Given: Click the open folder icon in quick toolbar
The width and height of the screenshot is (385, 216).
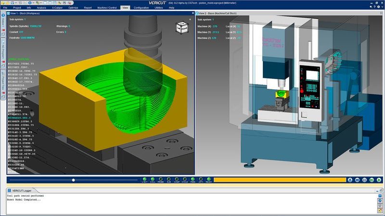Looking at the screenshot, I should [8, 3].
